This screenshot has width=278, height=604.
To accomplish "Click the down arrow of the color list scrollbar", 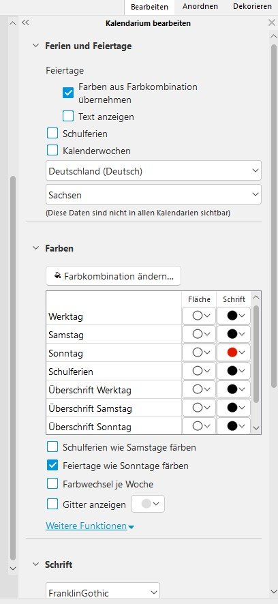I will click(256, 428).
